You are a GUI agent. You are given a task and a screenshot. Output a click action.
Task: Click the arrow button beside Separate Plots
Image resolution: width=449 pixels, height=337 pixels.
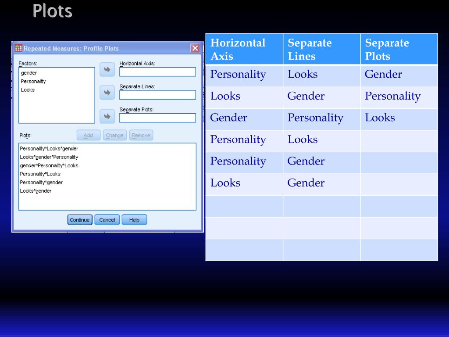107,116
